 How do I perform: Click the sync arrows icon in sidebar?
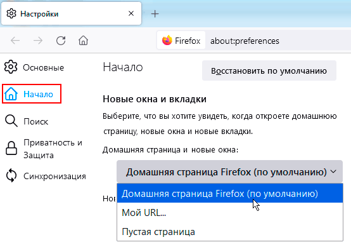(x=11, y=175)
